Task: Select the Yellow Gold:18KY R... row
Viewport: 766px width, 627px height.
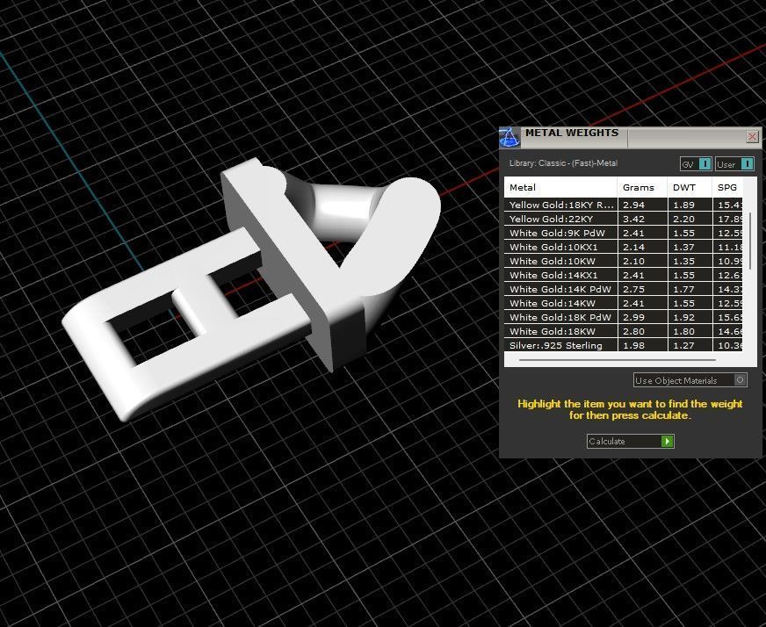Action: pos(624,205)
